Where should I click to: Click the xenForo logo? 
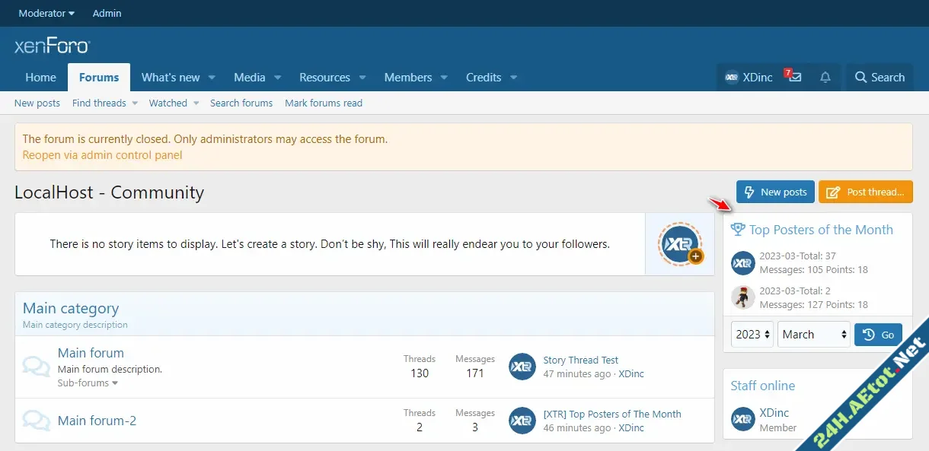52,46
